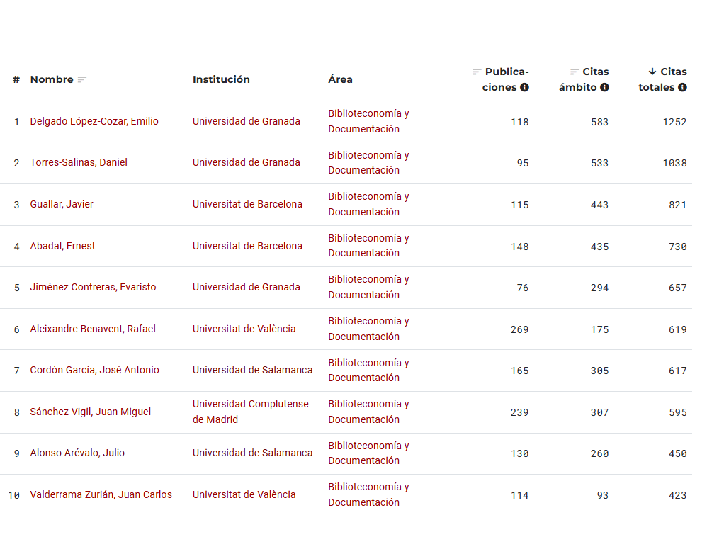This screenshot has width=707, height=554.
Task: Open Abadal, Ernest author link
Action: click(x=62, y=246)
